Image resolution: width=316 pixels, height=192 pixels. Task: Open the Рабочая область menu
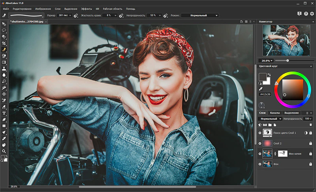(113, 9)
